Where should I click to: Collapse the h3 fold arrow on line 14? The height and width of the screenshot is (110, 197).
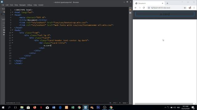tap(12, 43)
